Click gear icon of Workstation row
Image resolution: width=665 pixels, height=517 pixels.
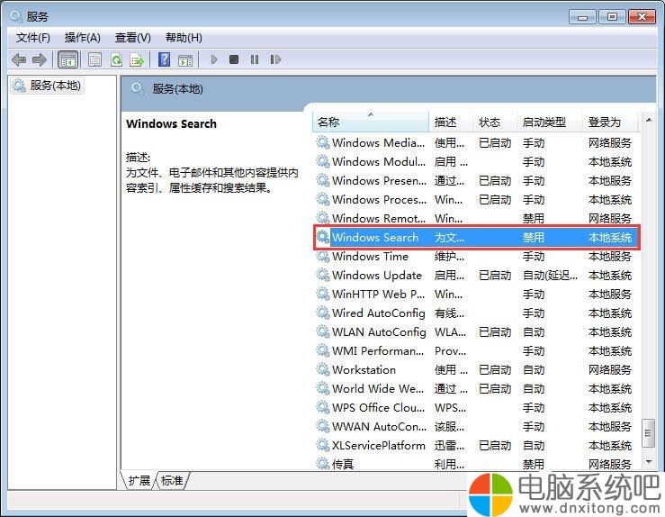(323, 369)
